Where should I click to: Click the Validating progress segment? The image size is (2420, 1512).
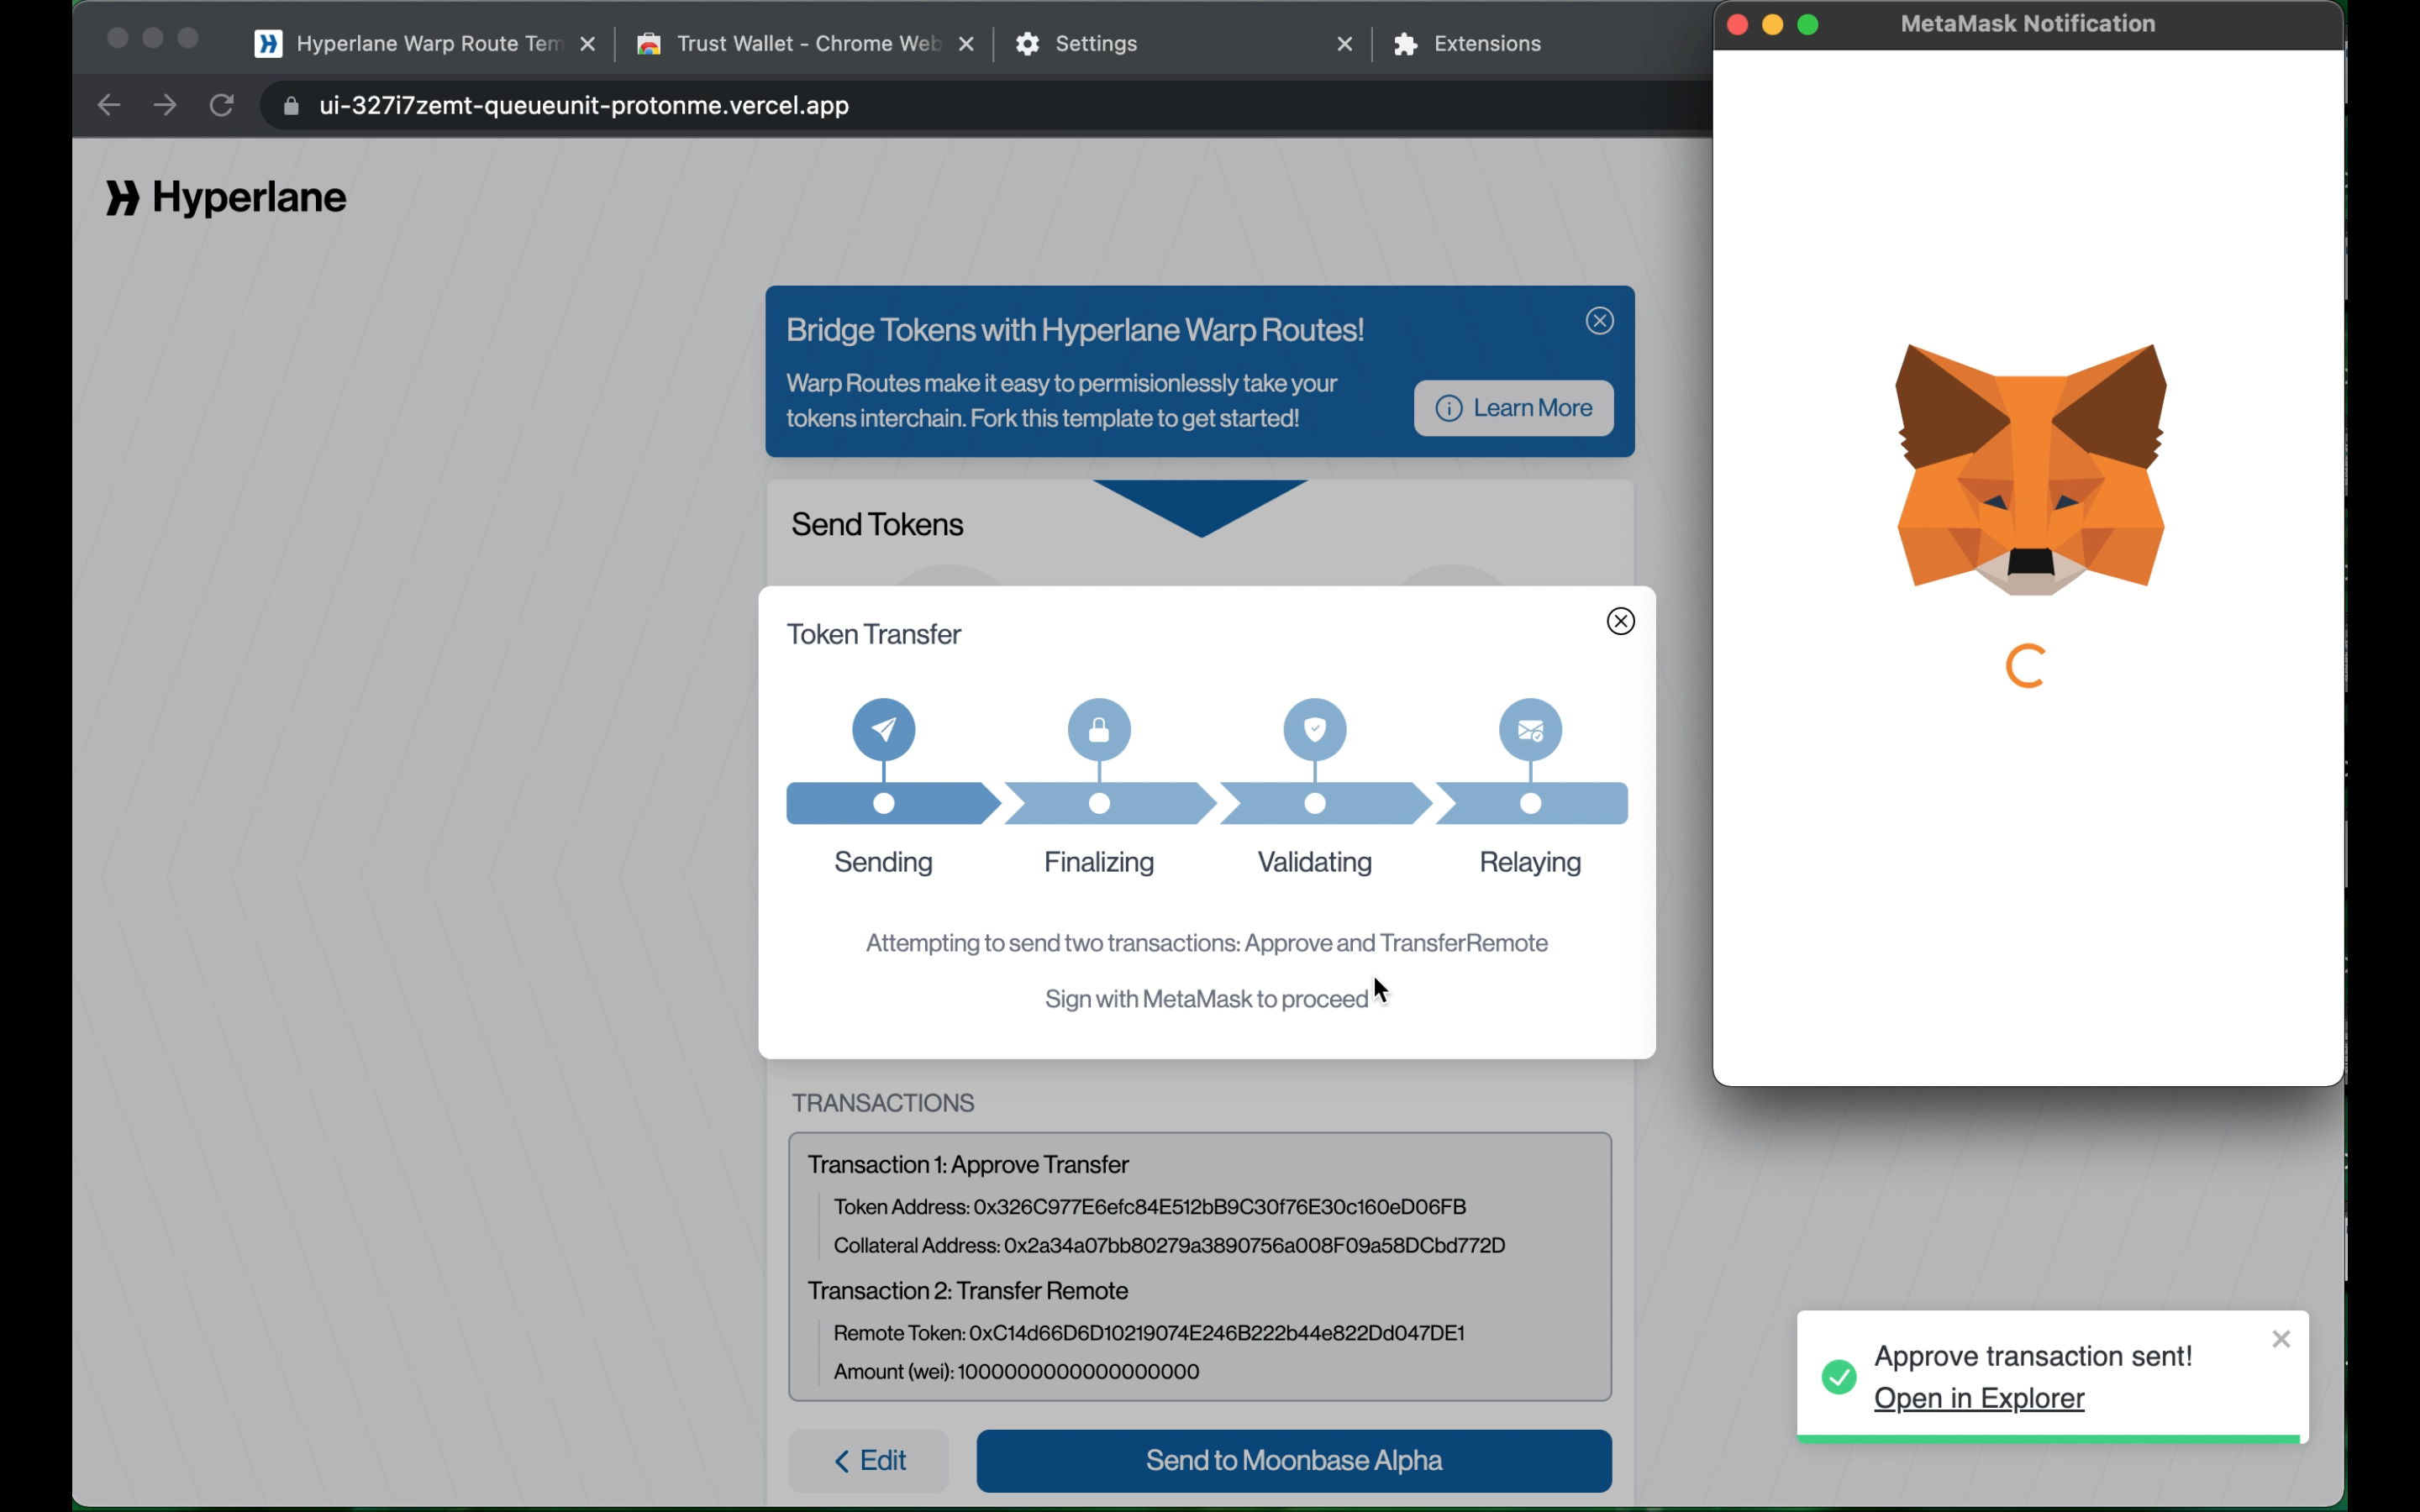(1326, 804)
